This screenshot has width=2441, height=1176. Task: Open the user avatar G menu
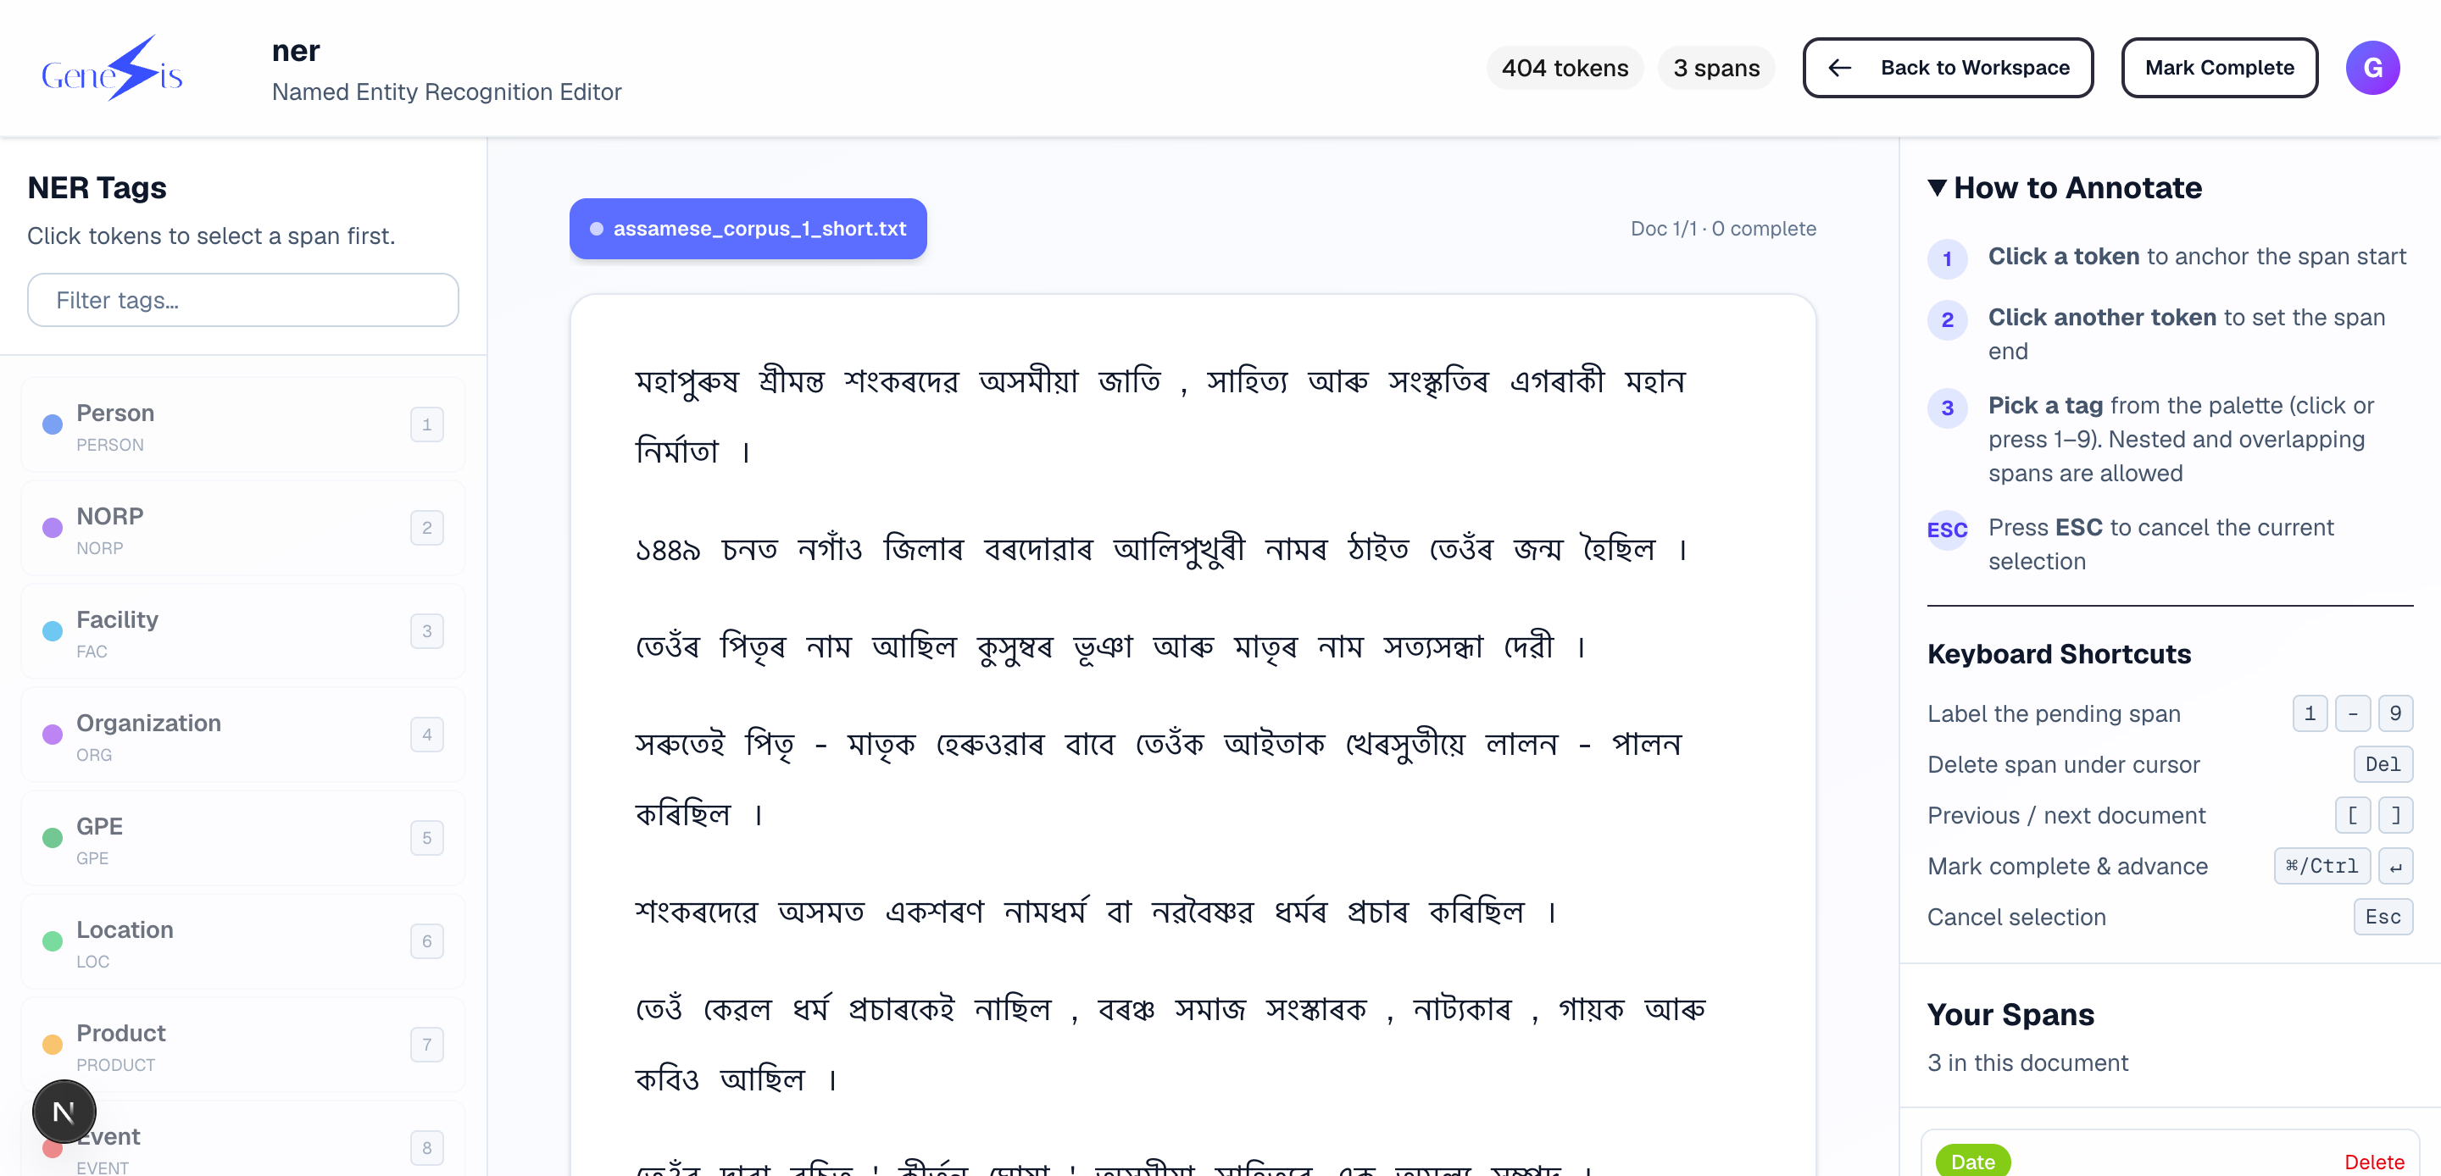[2371, 67]
